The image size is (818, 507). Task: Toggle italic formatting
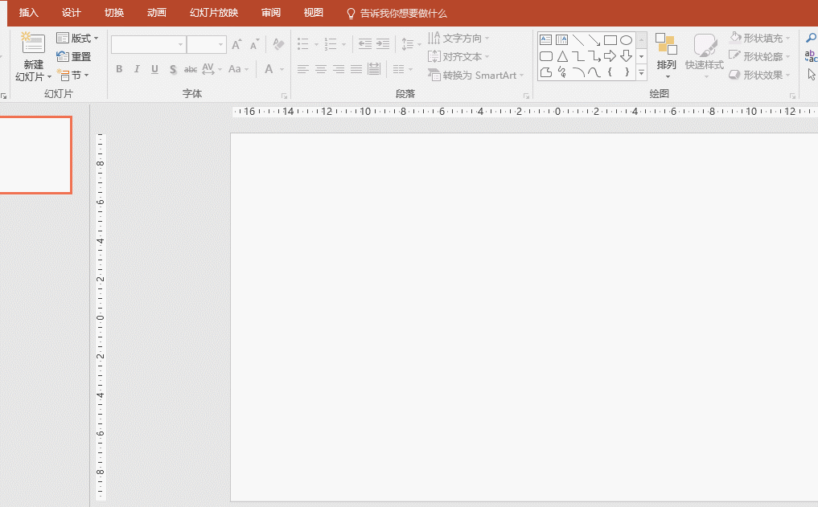point(137,69)
